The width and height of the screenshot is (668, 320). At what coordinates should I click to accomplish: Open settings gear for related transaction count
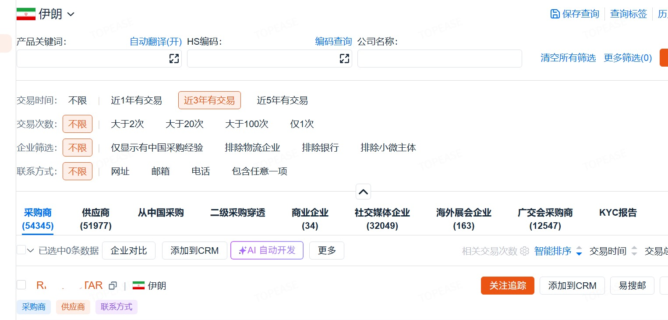(524, 251)
